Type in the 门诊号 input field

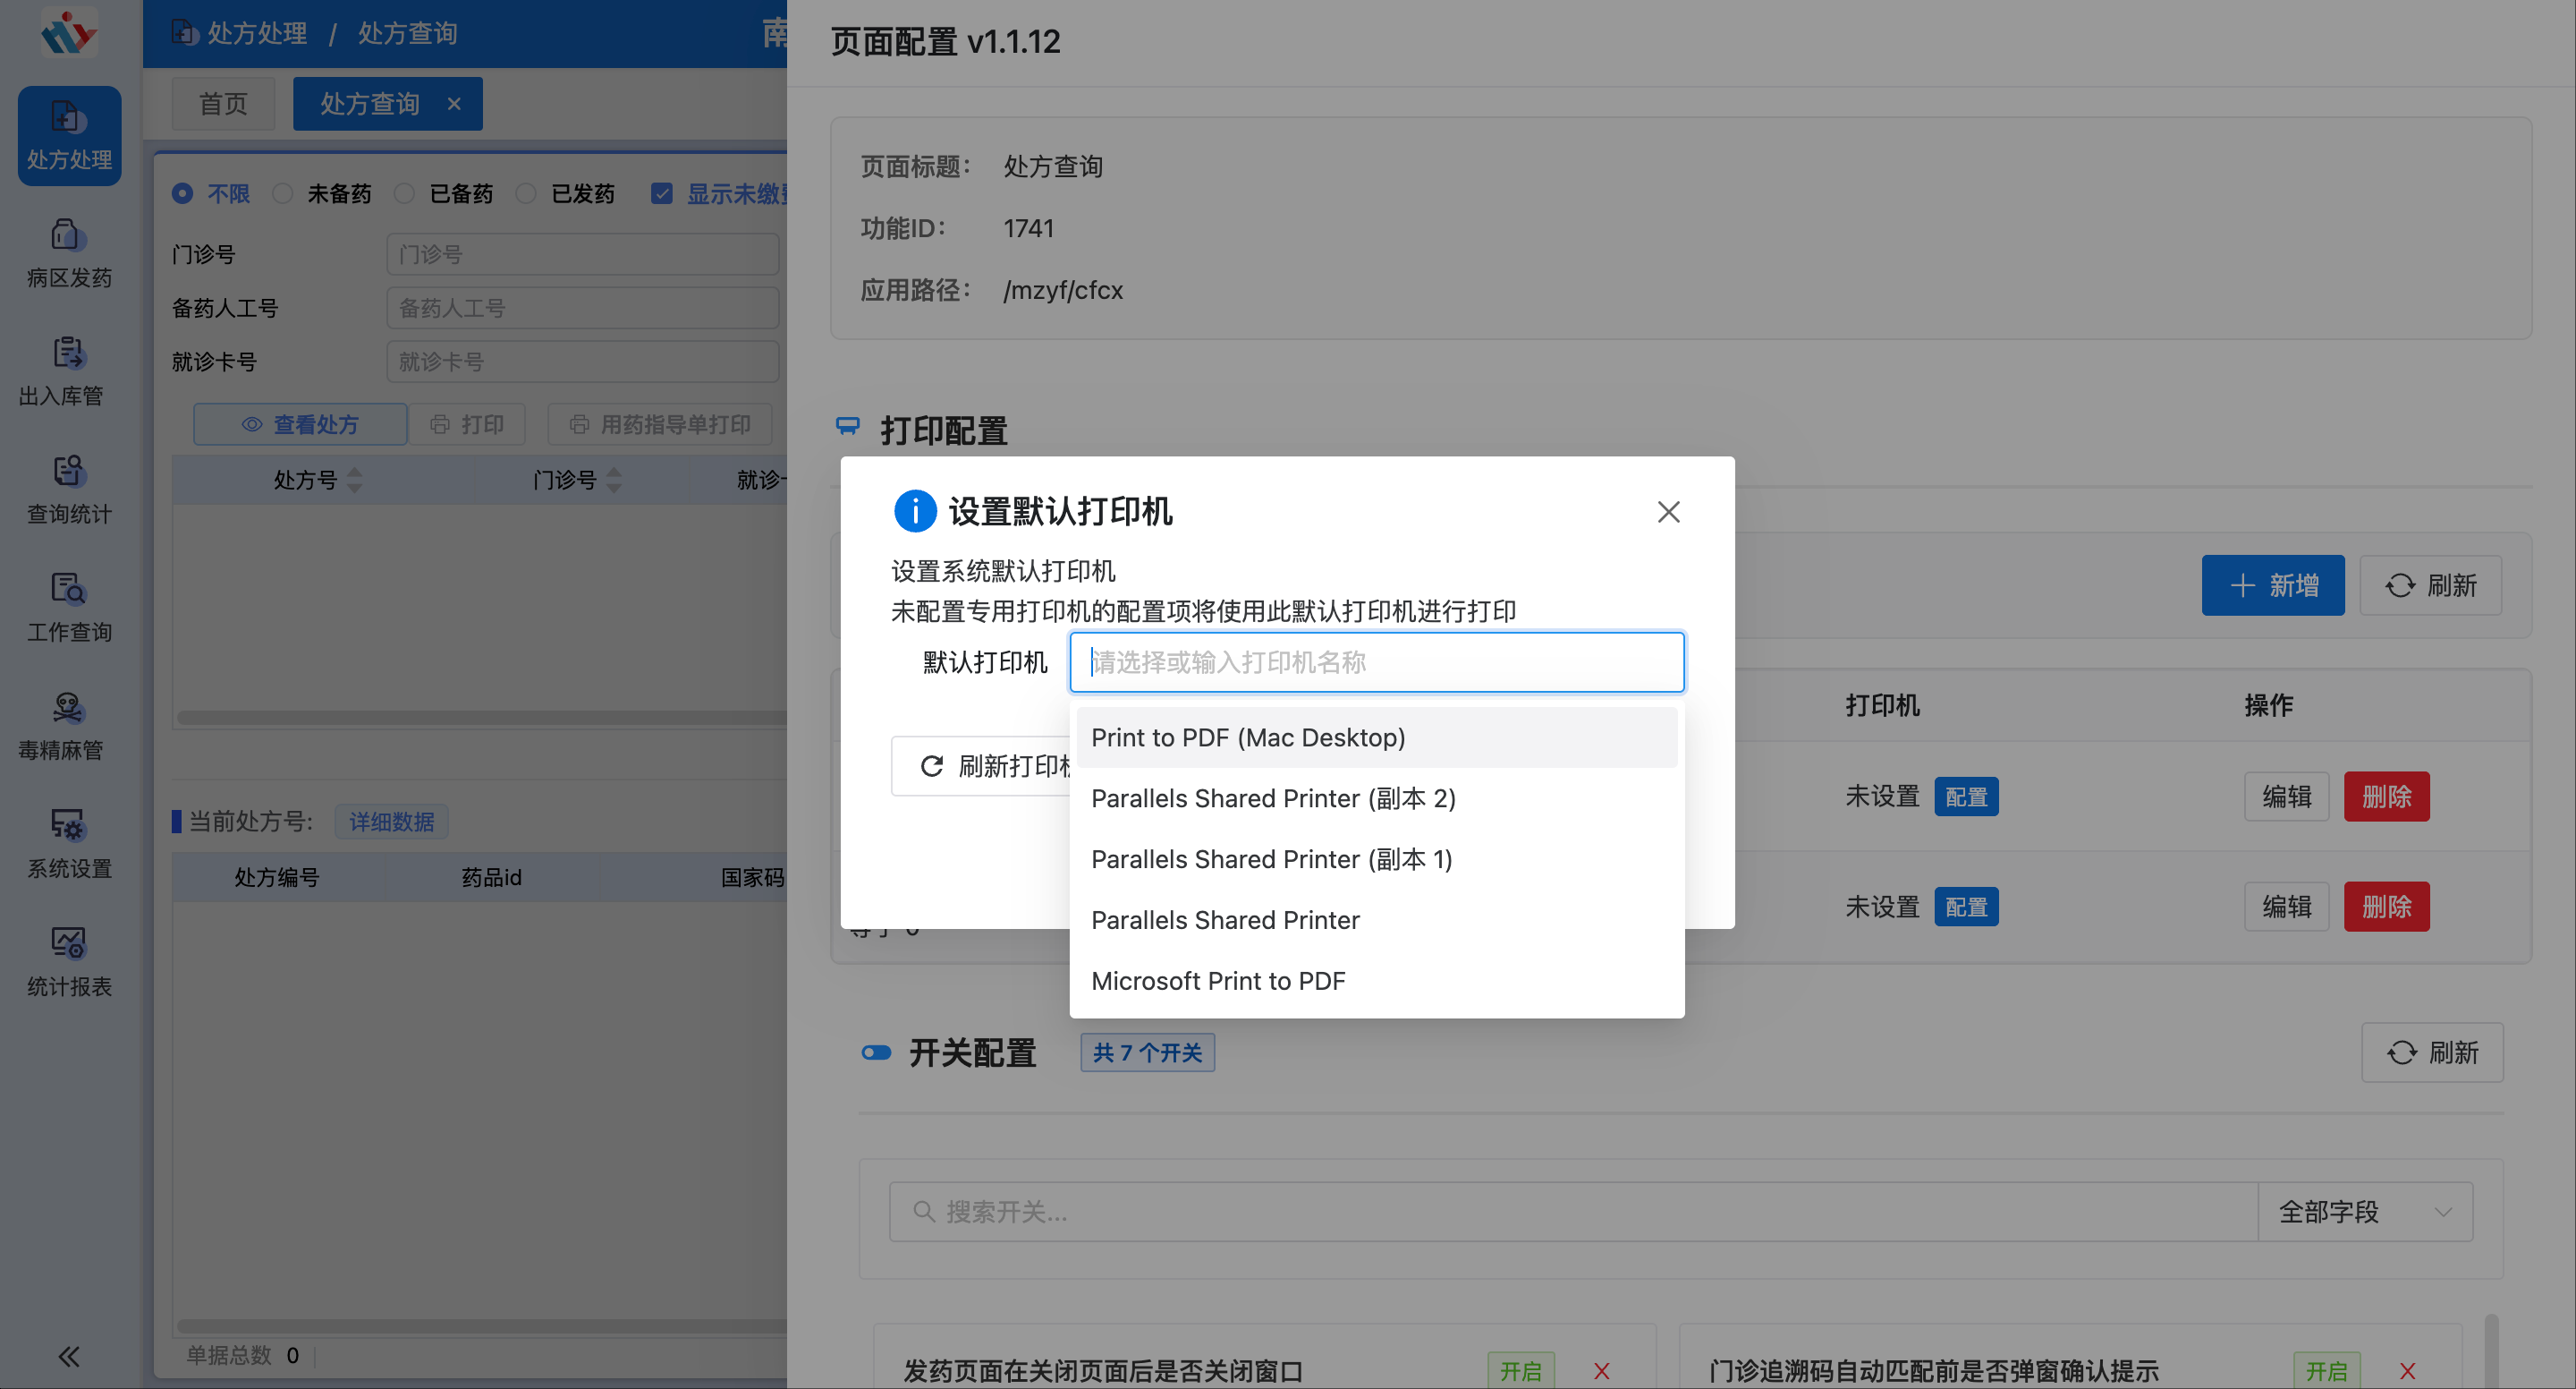[582, 253]
